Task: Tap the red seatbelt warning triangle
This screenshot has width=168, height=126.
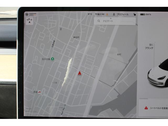Action: 146,108
